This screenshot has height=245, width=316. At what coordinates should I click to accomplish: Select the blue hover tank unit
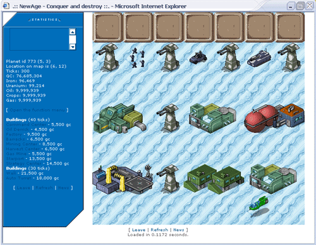tap(259, 58)
